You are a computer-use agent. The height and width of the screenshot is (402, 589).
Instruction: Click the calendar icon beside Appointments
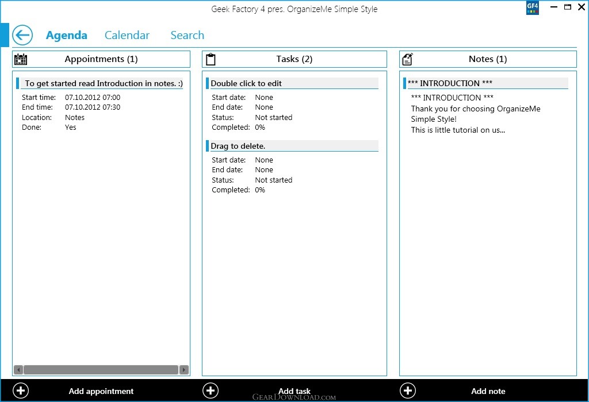21,59
